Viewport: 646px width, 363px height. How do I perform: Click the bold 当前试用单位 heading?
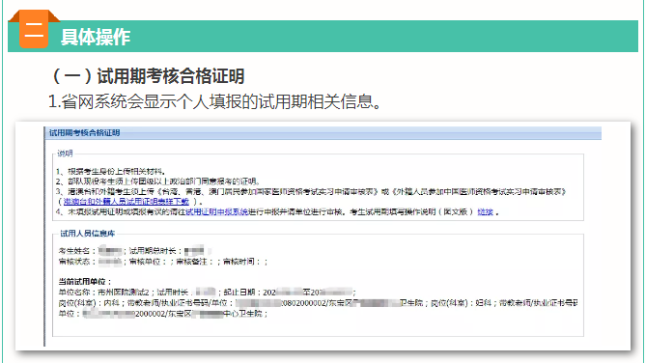[x=85, y=282]
